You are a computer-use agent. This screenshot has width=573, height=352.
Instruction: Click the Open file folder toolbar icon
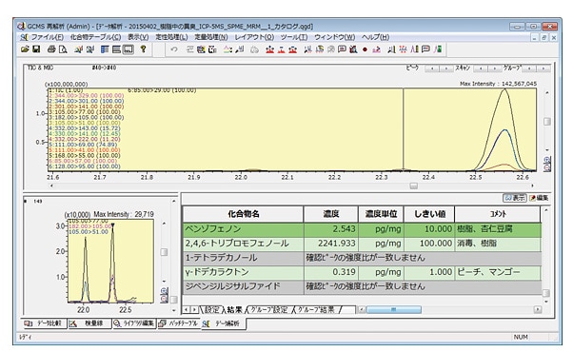pyautogui.click(x=25, y=49)
